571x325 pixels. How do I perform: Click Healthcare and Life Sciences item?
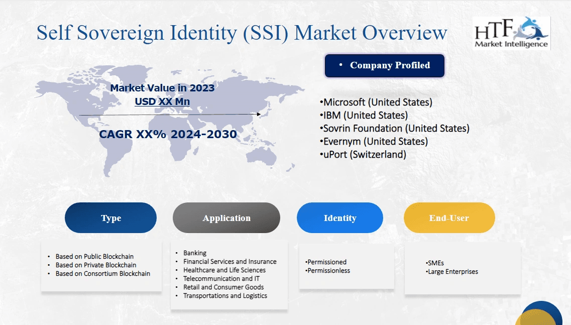224,270
